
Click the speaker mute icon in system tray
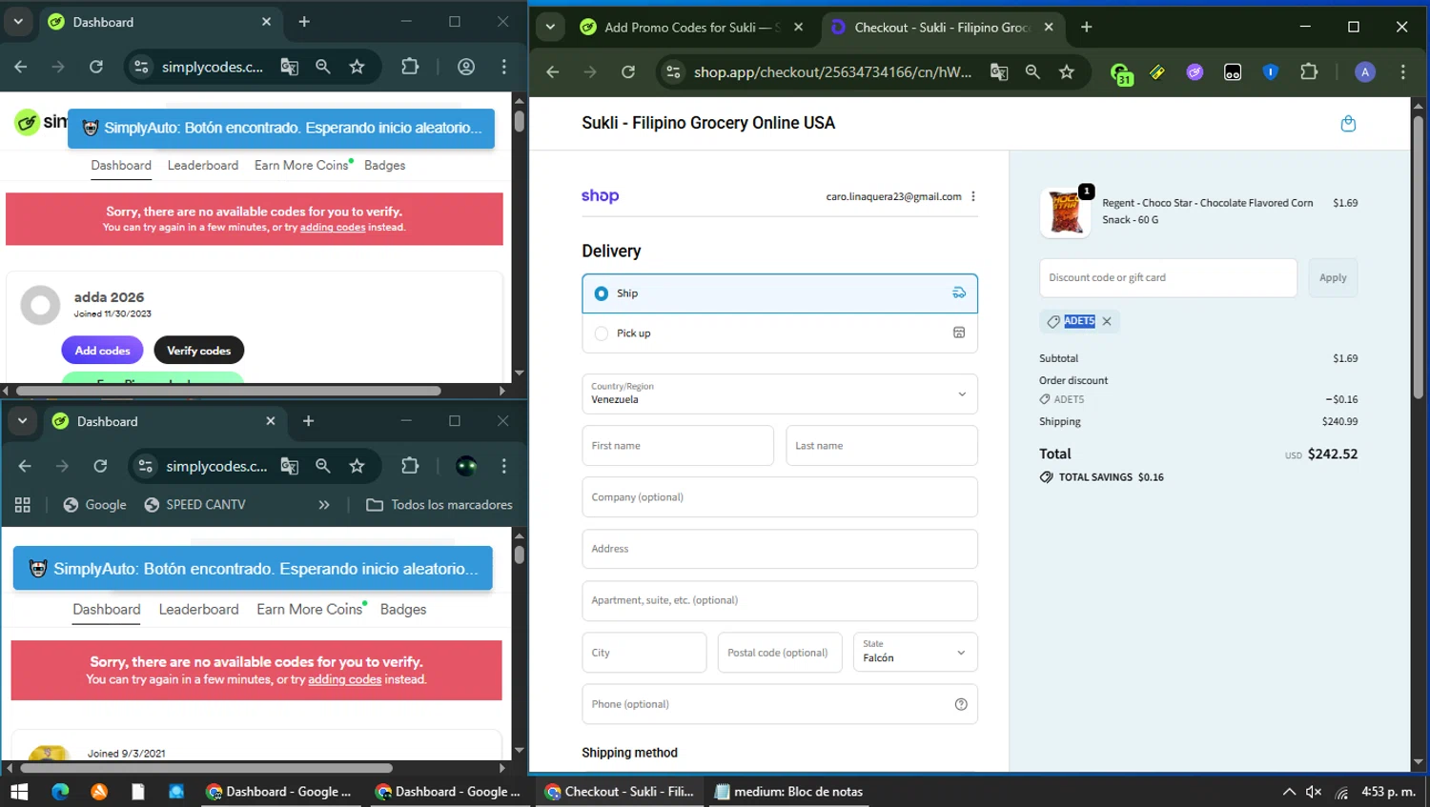1314,792
